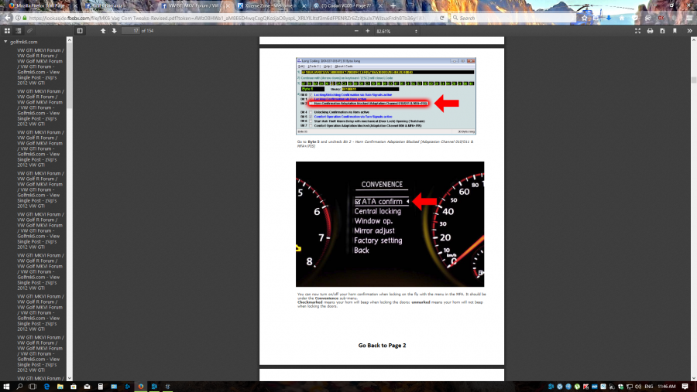Viewport: 697px width, 392px height.
Task: Open a new browser tab
Action: (393, 5)
